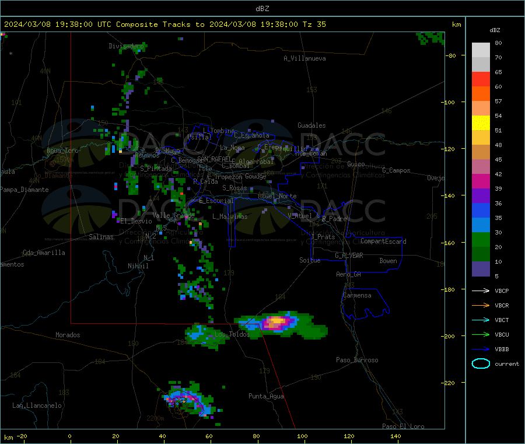This screenshot has height=444, width=525.
Task: Select the light gray 70-80 dBZ swatch
Action: tap(481, 50)
